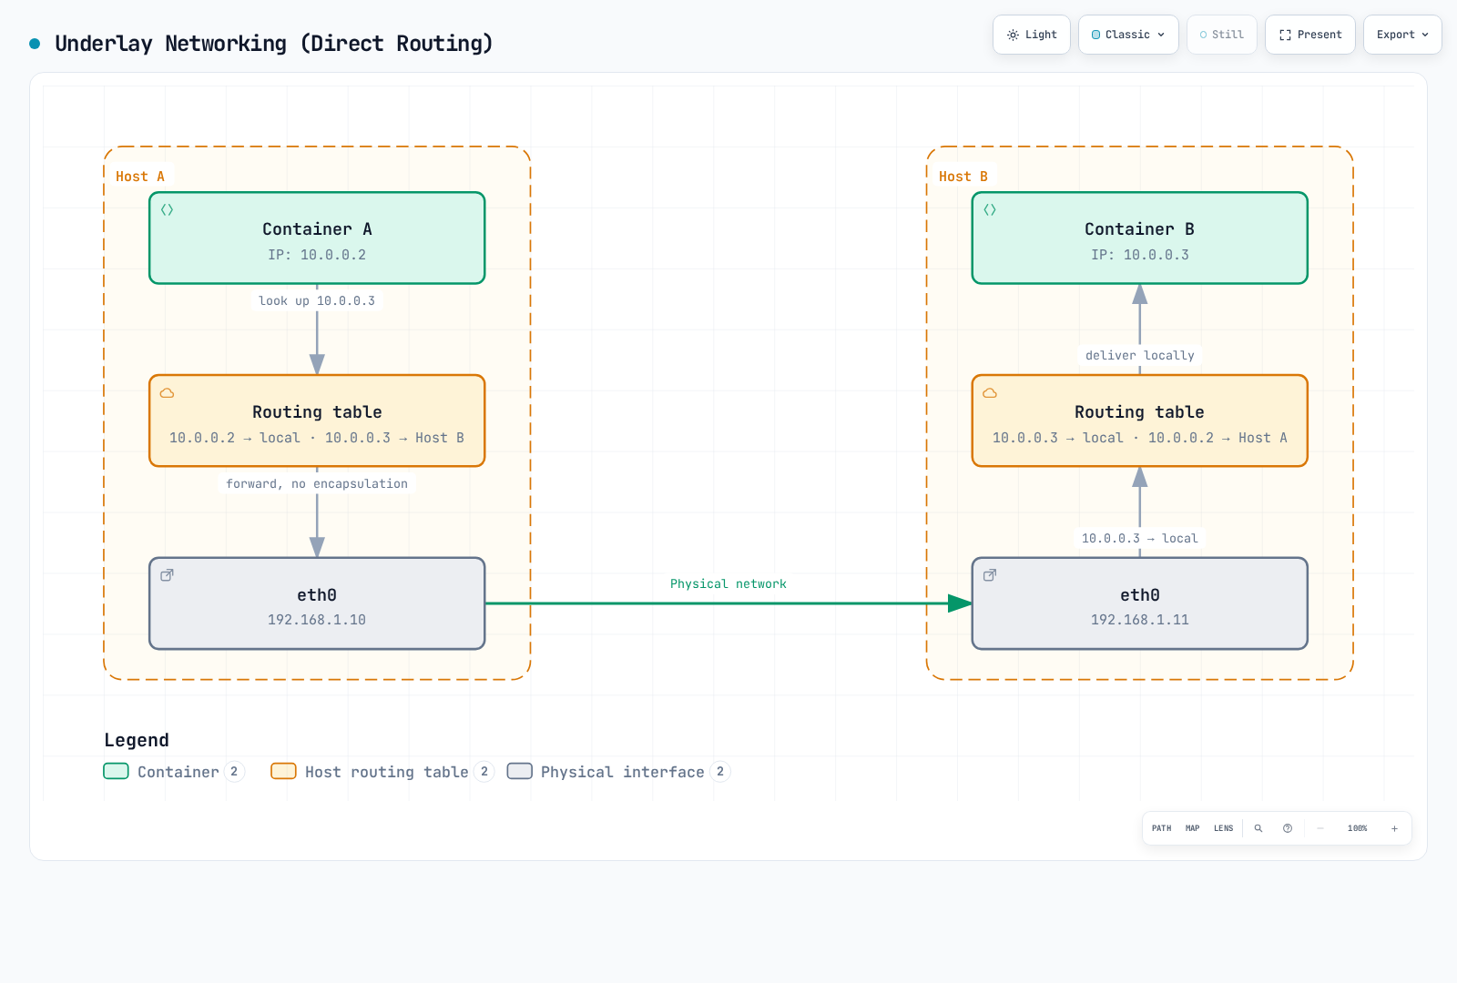The width and height of the screenshot is (1457, 983).
Task: Click 'IP: 10.0.0.3' text
Action: click(x=1140, y=255)
